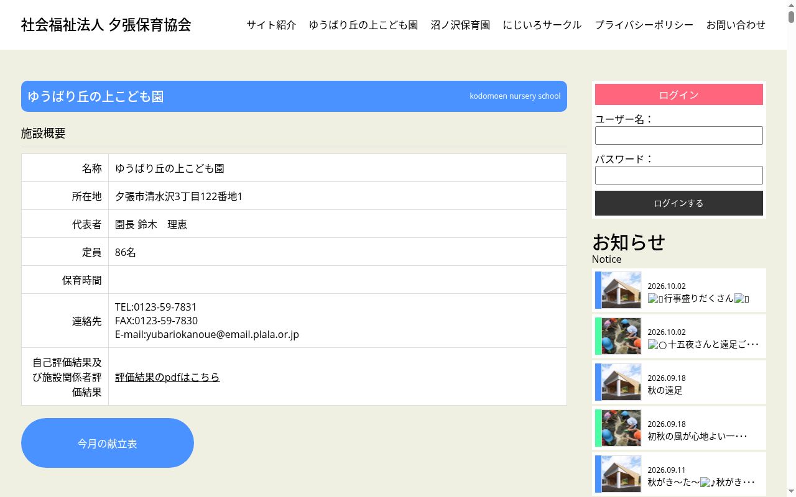The height and width of the screenshot is (497, 796).
Task: Click the お知らせ heading
Action: (629, 242)
